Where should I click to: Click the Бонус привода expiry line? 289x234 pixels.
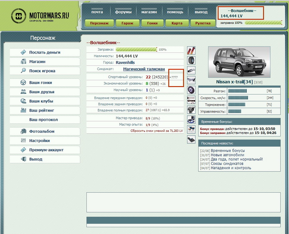click(x=238, y=129)
